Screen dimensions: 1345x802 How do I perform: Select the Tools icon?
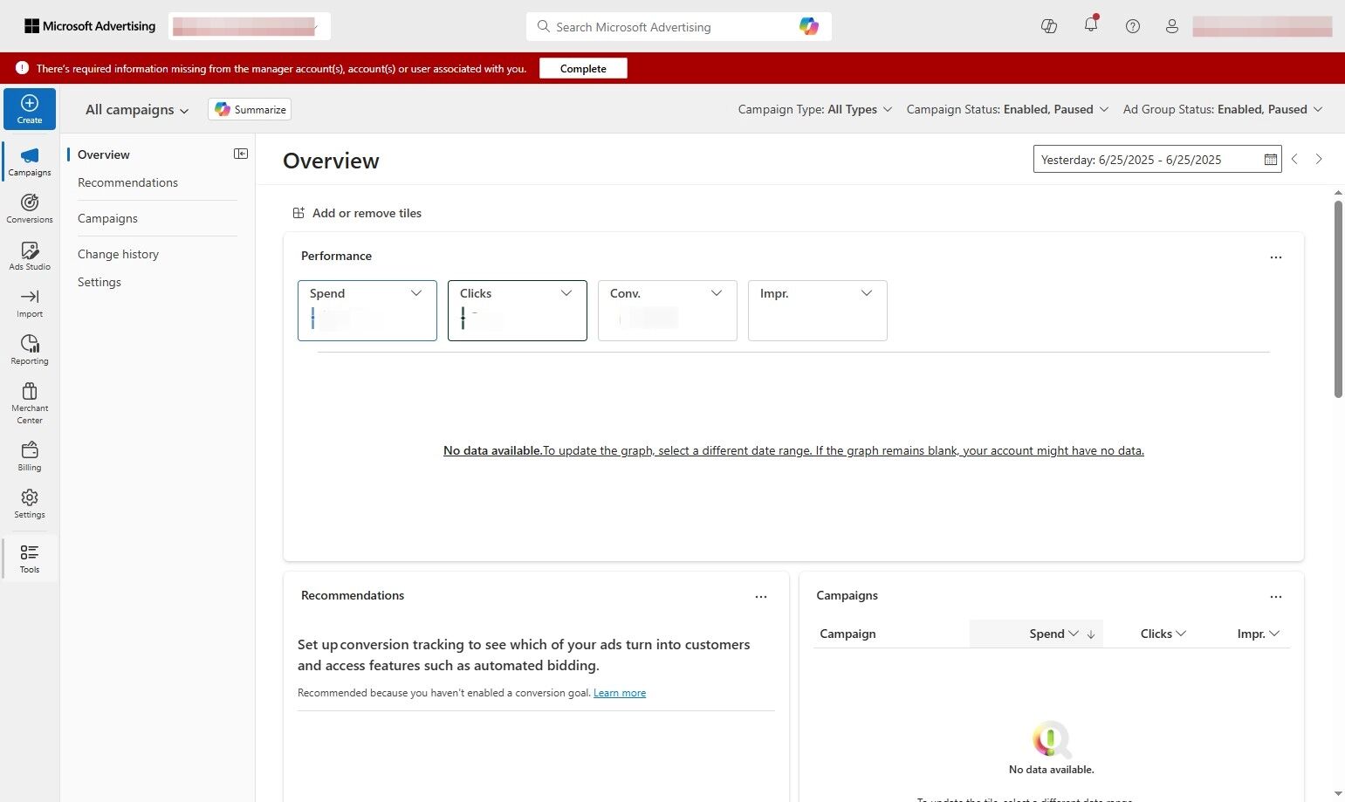point(29,558)
